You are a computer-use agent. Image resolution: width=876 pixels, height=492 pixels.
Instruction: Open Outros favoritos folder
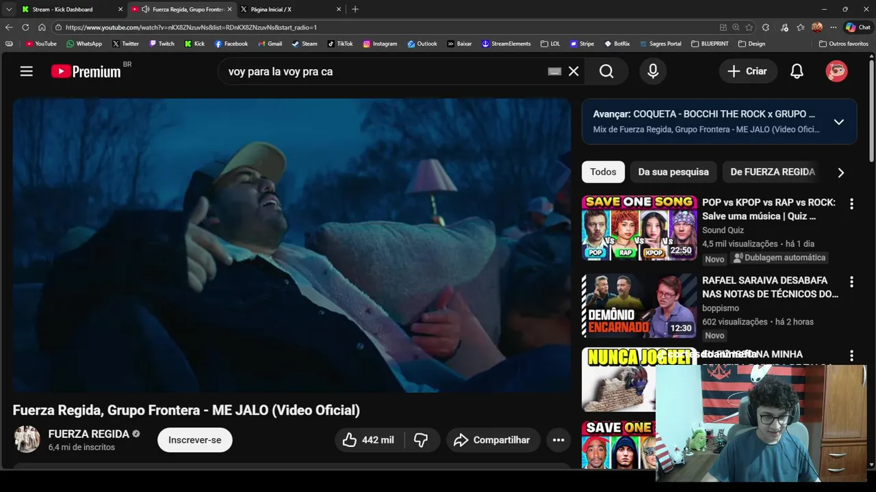click(x=843, y=44)
